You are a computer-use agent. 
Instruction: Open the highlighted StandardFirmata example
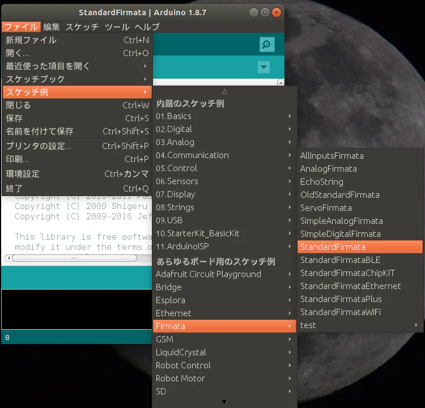coord(360,246)
